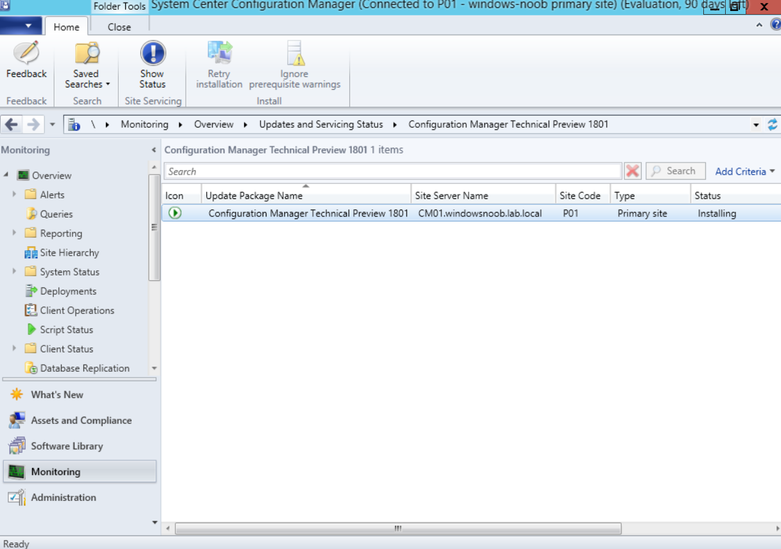This screenshot has width=781, height=549.
Task: Sort by the Status column header
Action: pyautogui.click(x=736, y=195)
